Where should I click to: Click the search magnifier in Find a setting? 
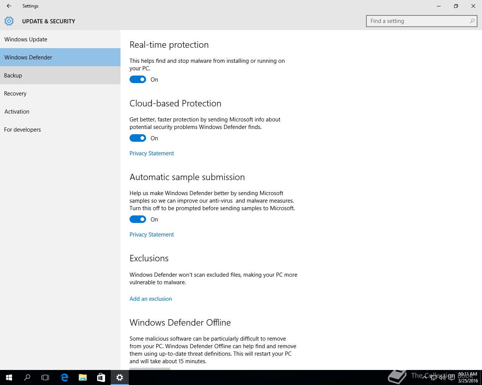point(472,21)
